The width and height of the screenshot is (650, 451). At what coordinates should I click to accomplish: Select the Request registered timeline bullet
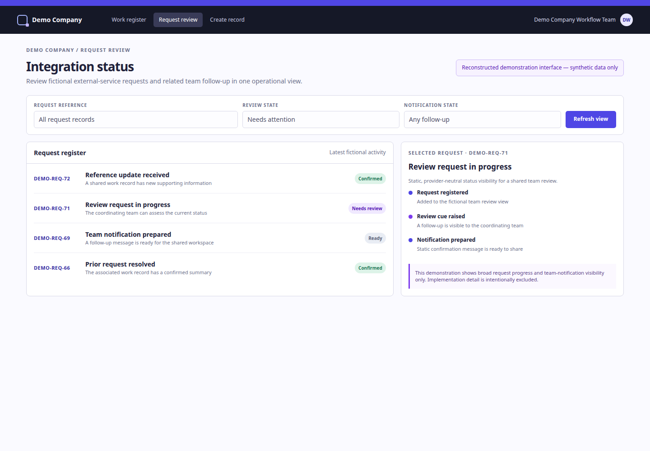(x=410, y=193)
